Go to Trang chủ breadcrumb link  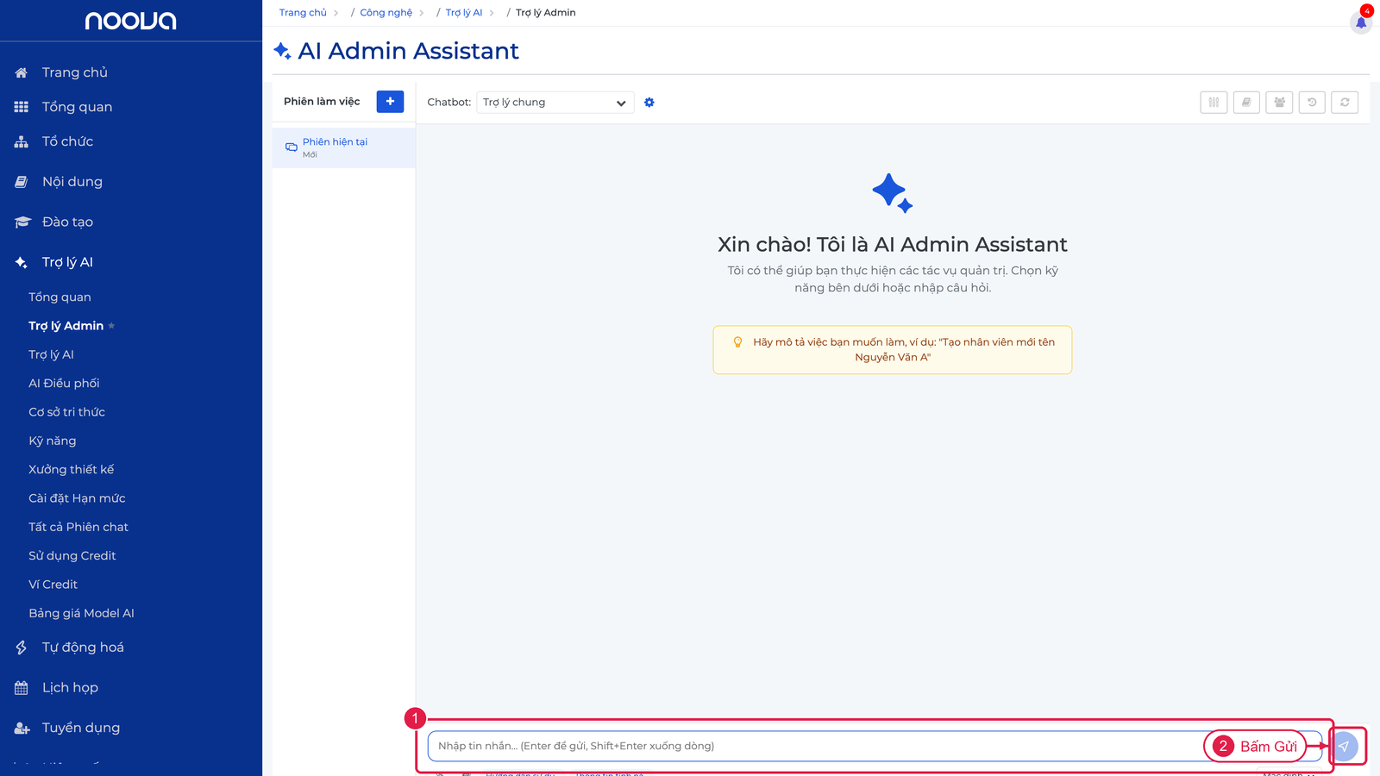[x=303, y=13]
